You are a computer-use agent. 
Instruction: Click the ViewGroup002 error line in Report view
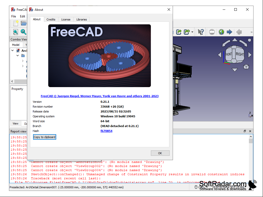pos(86,166)
